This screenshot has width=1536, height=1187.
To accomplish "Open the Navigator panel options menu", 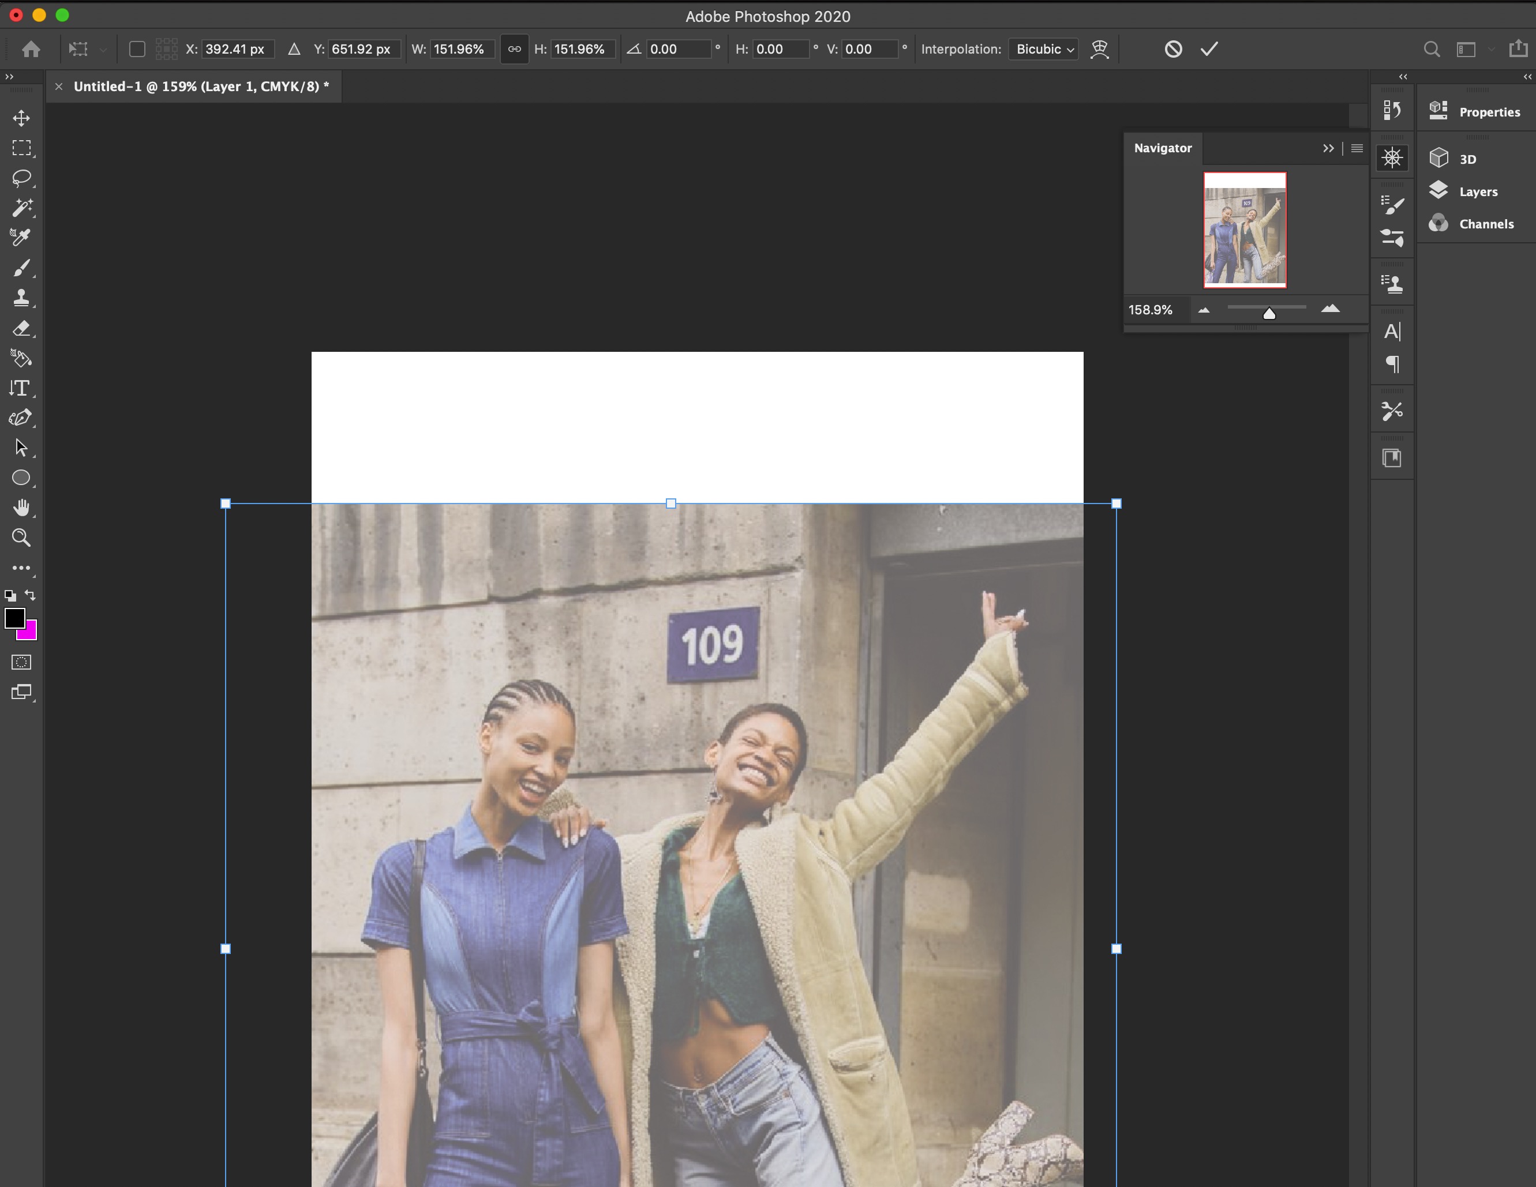I will pyautogui.click(x=1357, y=148).
